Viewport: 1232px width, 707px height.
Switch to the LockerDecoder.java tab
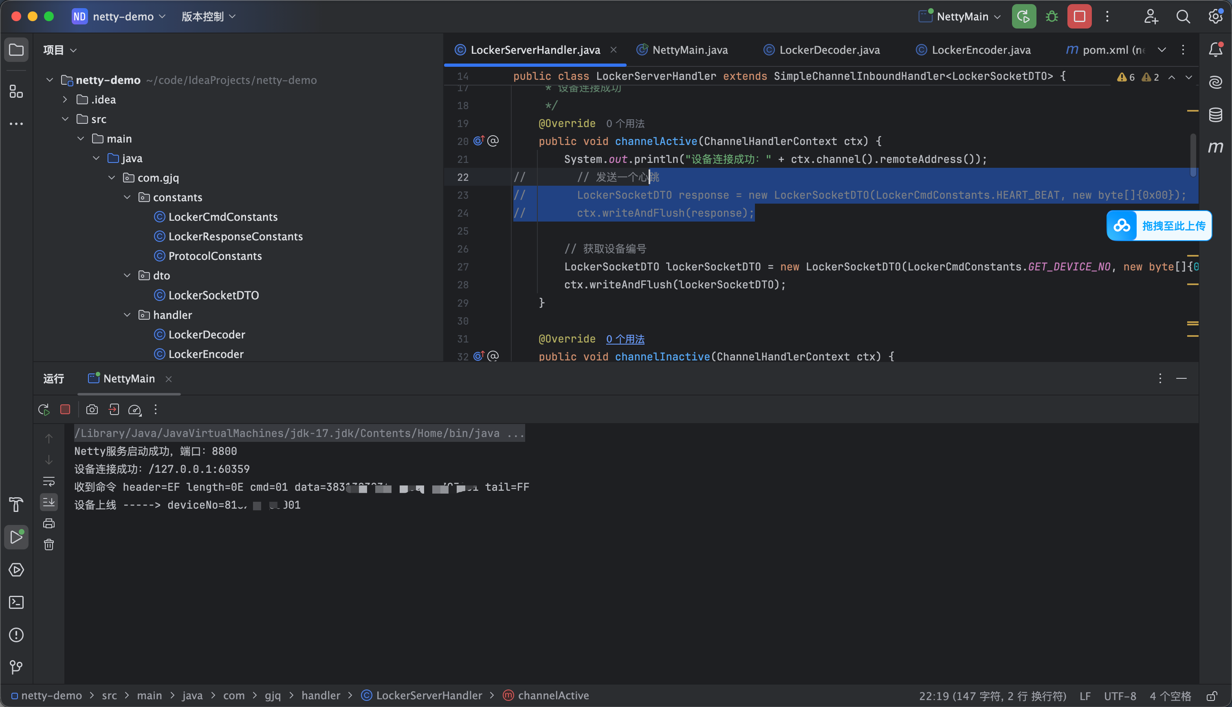pos(822,50)
